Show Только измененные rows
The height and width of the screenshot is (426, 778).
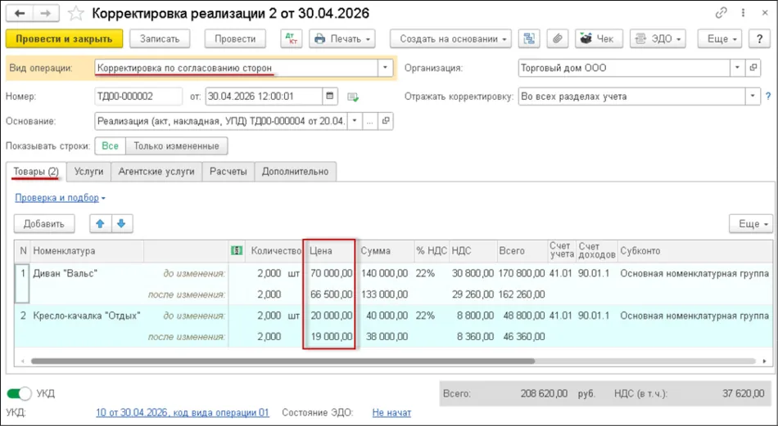coord(176,146)
